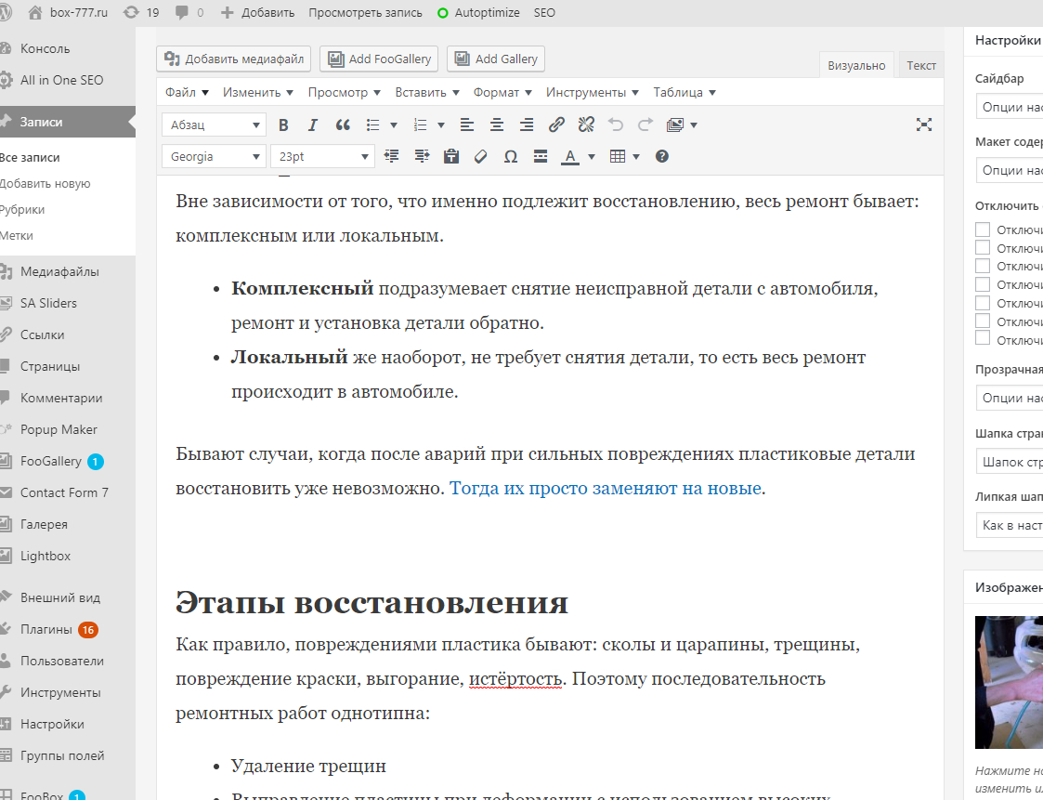Expand table options arrow
This screenshot has height=800, width=1043.
(x=636, y=156)
